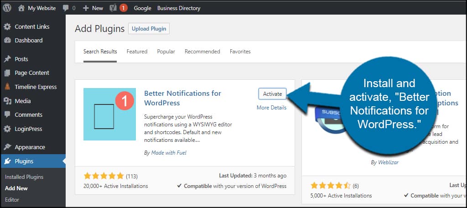Click the Comments speech bubble icon

pos(7,115)
